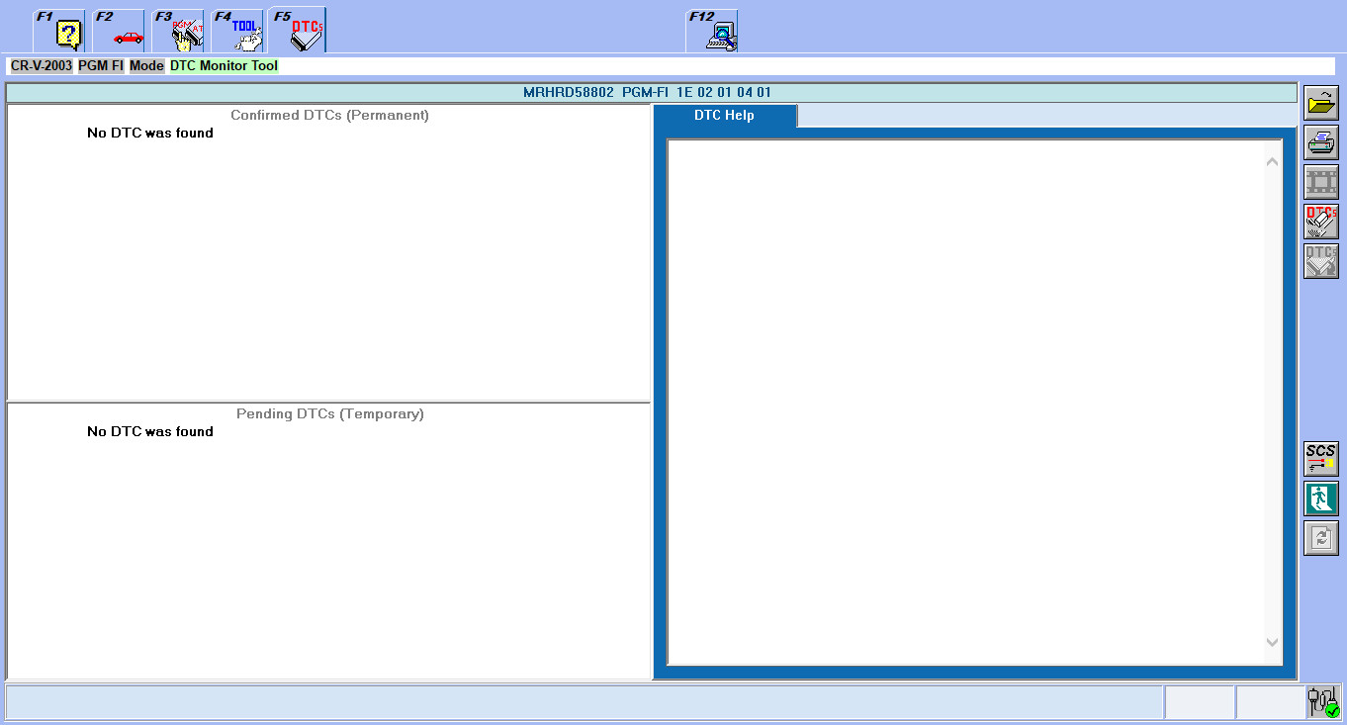The width and height of the screenshot is (1347, 725).
Task: Click the printer icon to print
Action: pyautogui.click(x=1320, y=143)
